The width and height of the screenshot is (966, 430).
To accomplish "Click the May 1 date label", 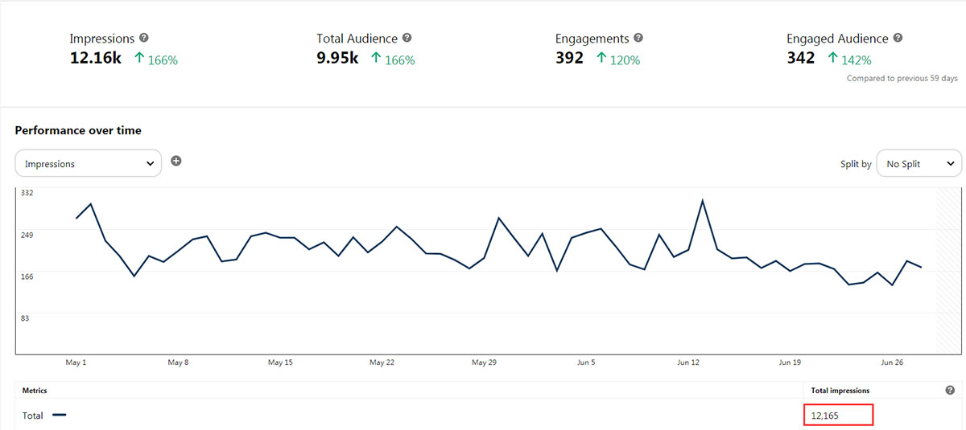I will coord(75,362).
